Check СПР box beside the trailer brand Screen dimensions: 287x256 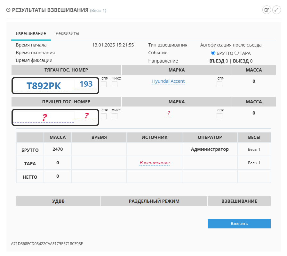tap(219, 116)
